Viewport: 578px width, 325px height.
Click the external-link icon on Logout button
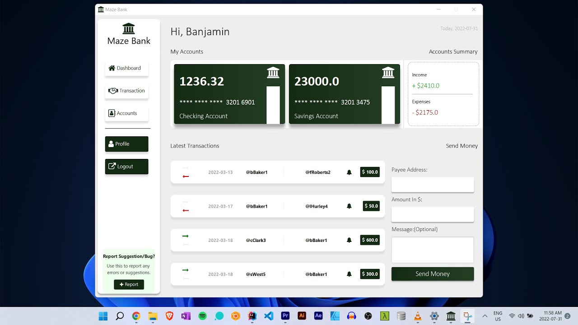coord(112,167)
